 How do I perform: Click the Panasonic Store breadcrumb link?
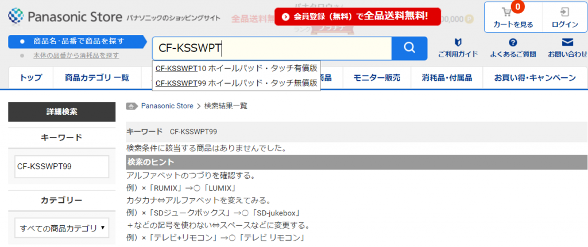click(x=167, y=106)
